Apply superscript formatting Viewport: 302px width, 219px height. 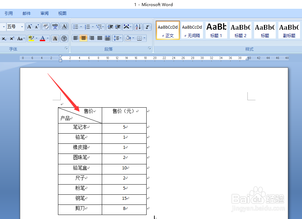(x=12, y=38)
